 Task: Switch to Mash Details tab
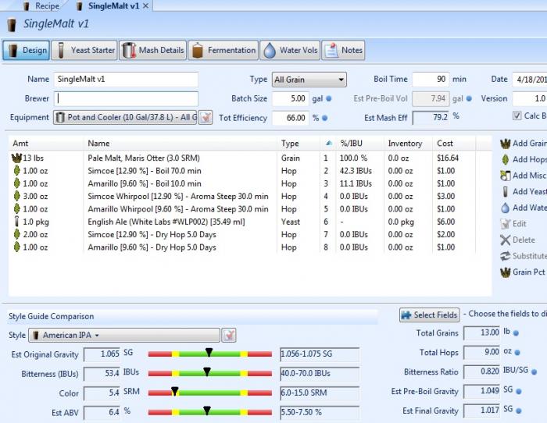tap(153, 51)
